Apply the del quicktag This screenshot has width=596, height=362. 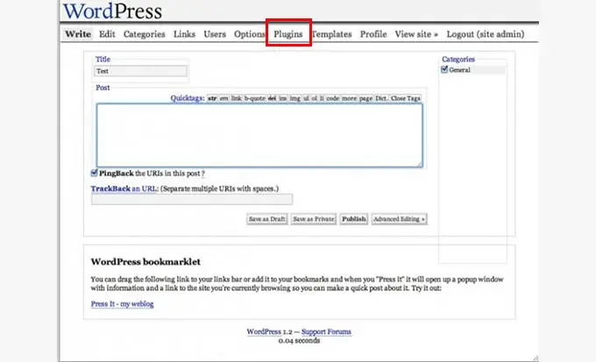[273, 98]
